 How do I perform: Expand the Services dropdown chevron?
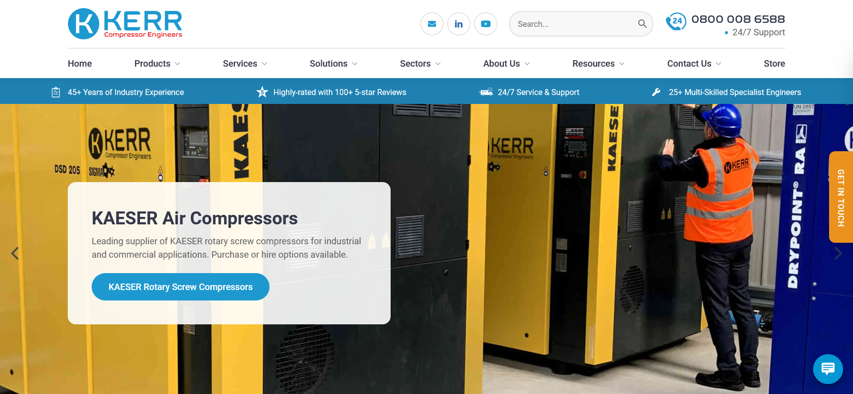click(x=265, y=64)
